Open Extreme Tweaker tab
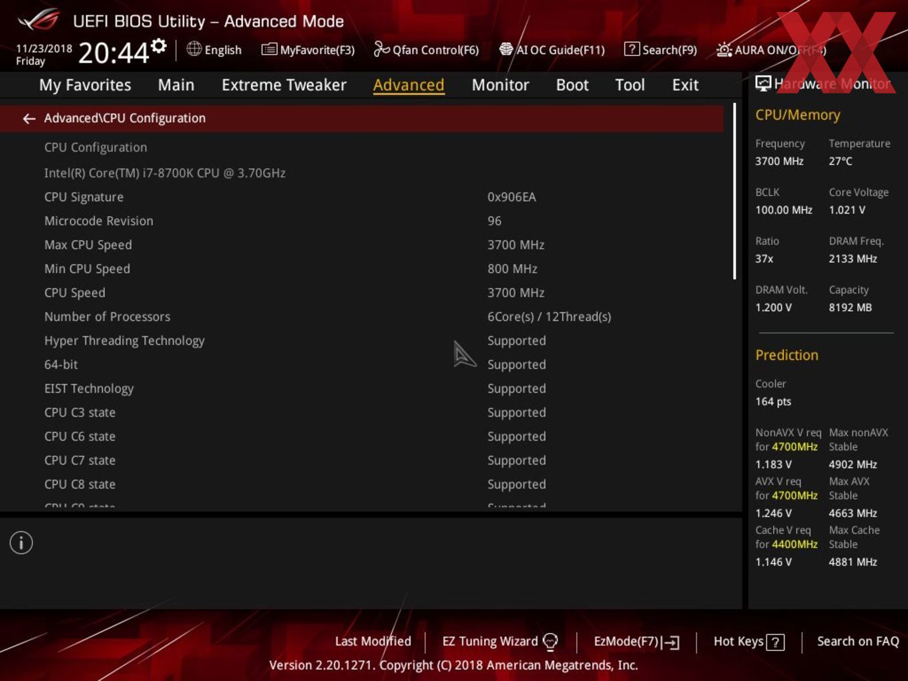The image size is (908, 681). click(284, 85)
